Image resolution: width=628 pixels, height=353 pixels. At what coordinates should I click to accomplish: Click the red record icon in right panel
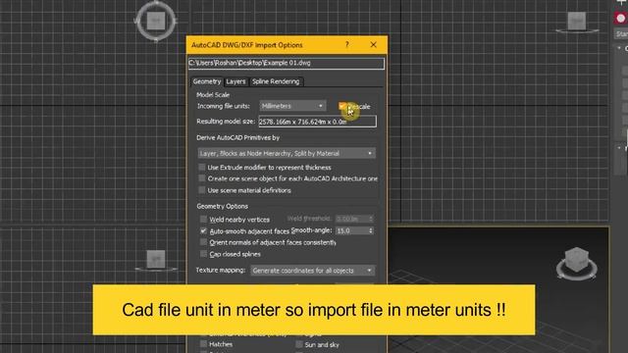pyautogui.click(x=620, y=18)
